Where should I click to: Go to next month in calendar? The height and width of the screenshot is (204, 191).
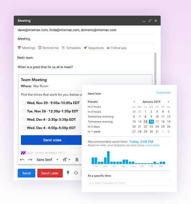click(x=168, y=102)
